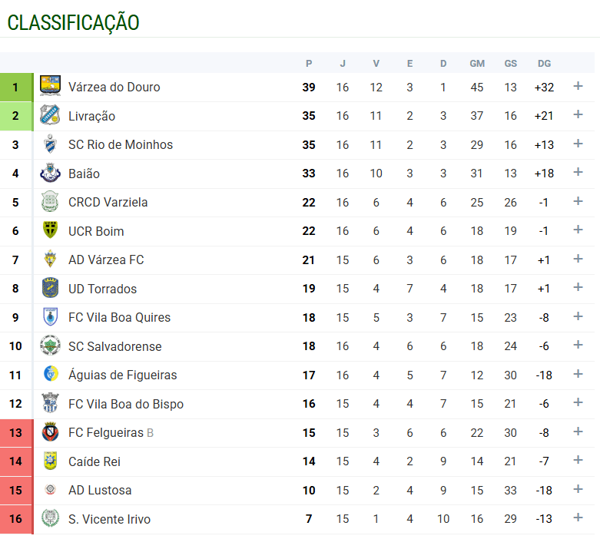Click the P points column header
This screenshot has width=600, height=539.
coord(309,64)
